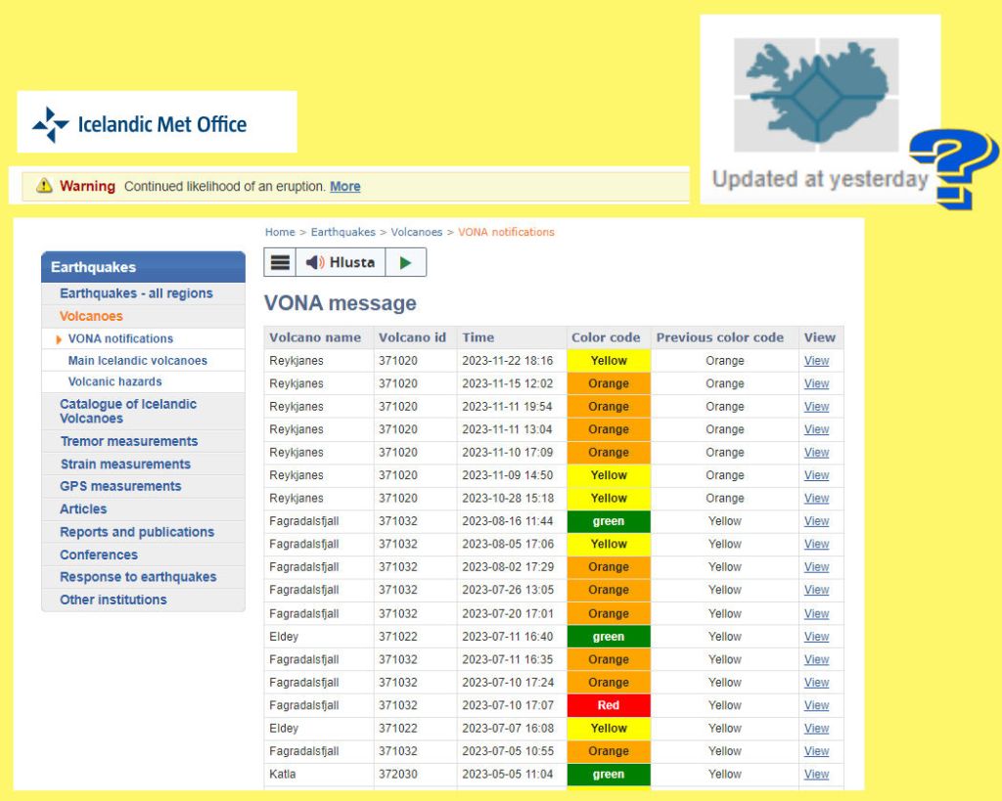Viewport: 1002px width, 801px height.
Task: View the Reykjanes 2023-11-22 18:16 message
Action: point(816,361)
